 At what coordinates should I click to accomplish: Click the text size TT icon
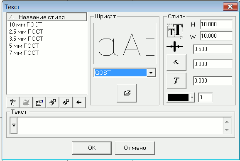tap(175, 30)
